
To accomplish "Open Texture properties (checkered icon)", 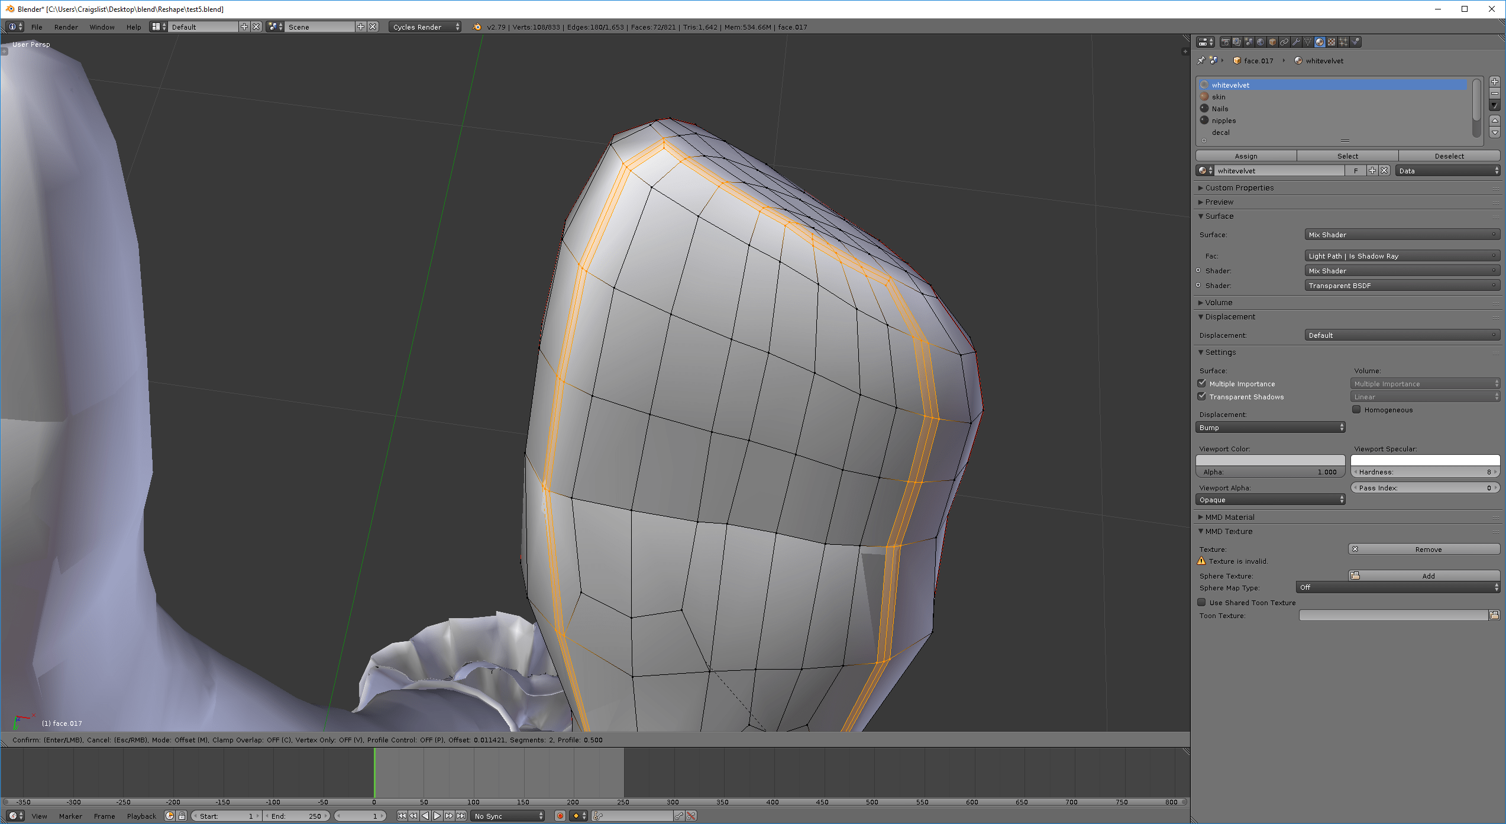I will (1331, 41).
